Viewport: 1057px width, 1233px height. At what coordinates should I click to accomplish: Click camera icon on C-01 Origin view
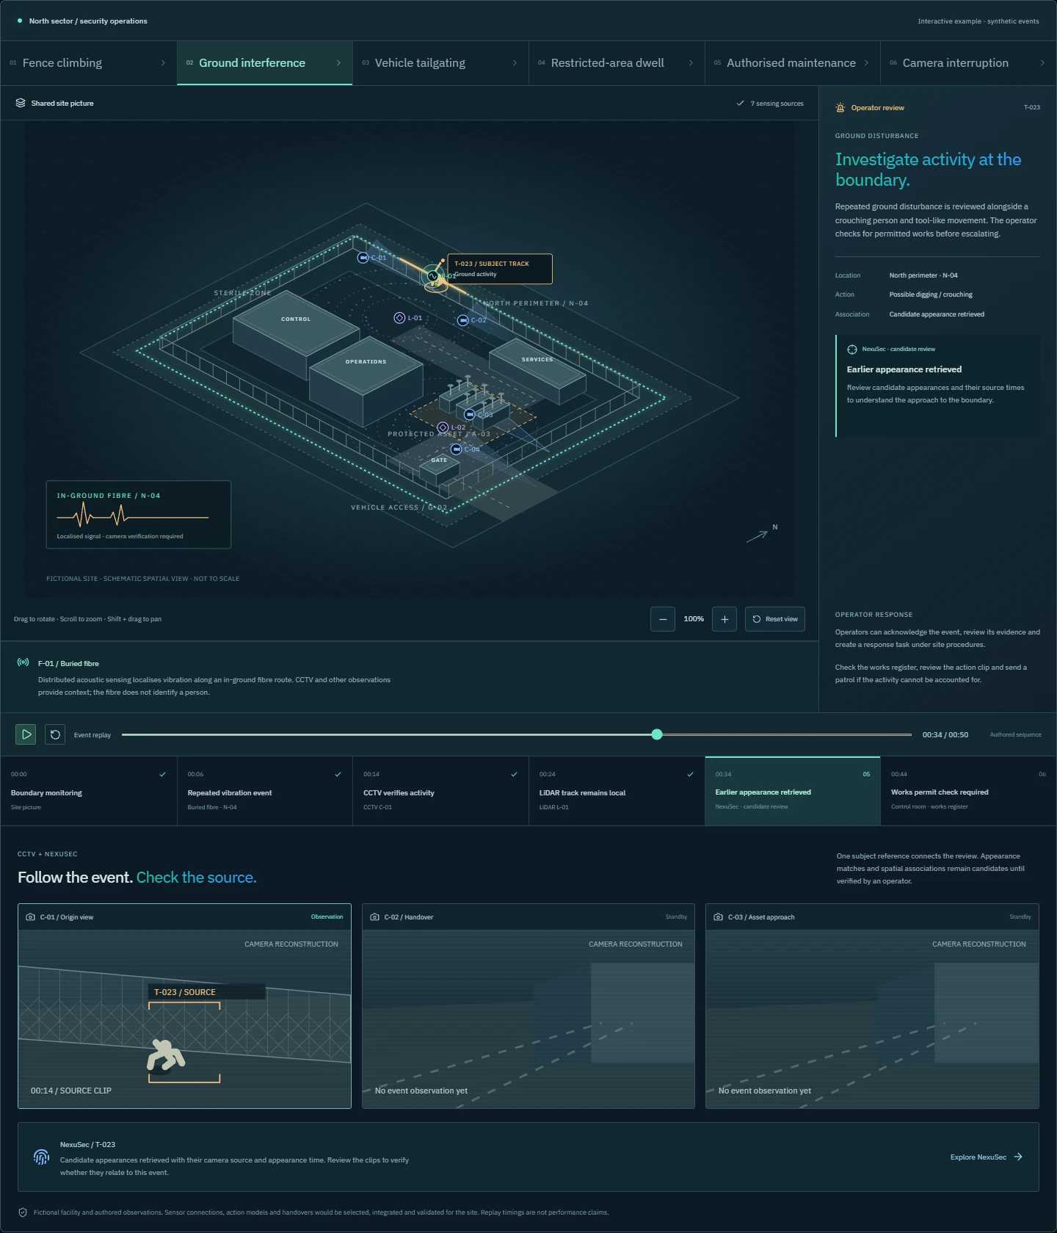click(30, 917)
